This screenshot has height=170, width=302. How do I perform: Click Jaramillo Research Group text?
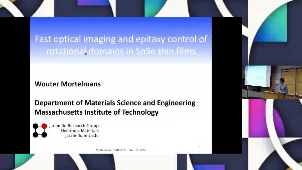[x=74, y=126]
